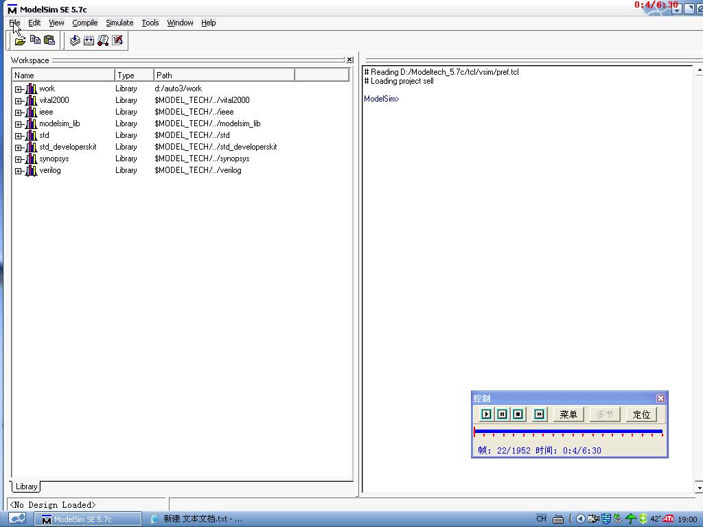
Task: Open the Edit menu
Action: point(34,23)
